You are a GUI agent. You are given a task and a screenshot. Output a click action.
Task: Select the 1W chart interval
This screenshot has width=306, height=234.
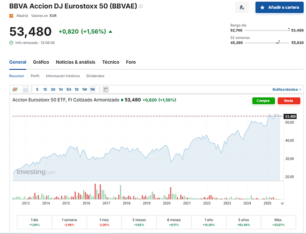(x=84, y=89)
